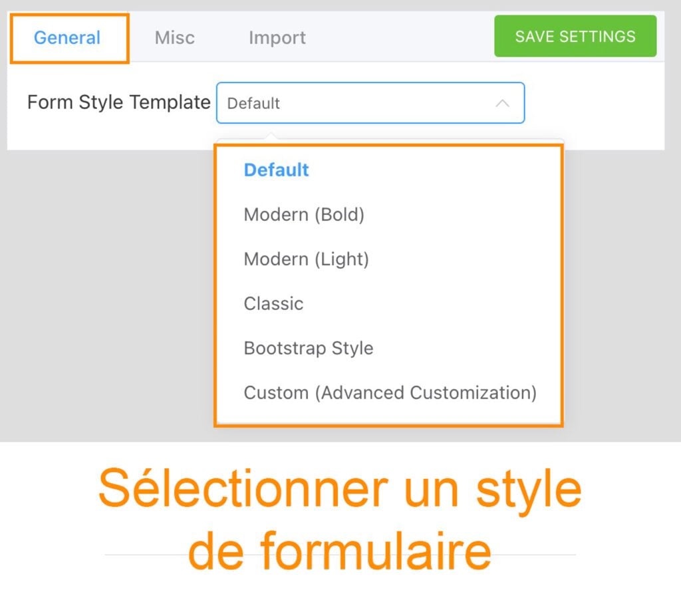Open the Import tab
Screen dimensions: 681x598
pyautogui.click(x=276, y=37)
